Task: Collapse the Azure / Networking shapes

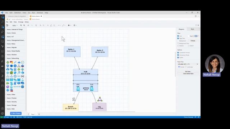Action: (13, 58)
